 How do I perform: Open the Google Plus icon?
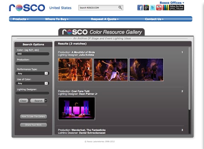[146, 7]
